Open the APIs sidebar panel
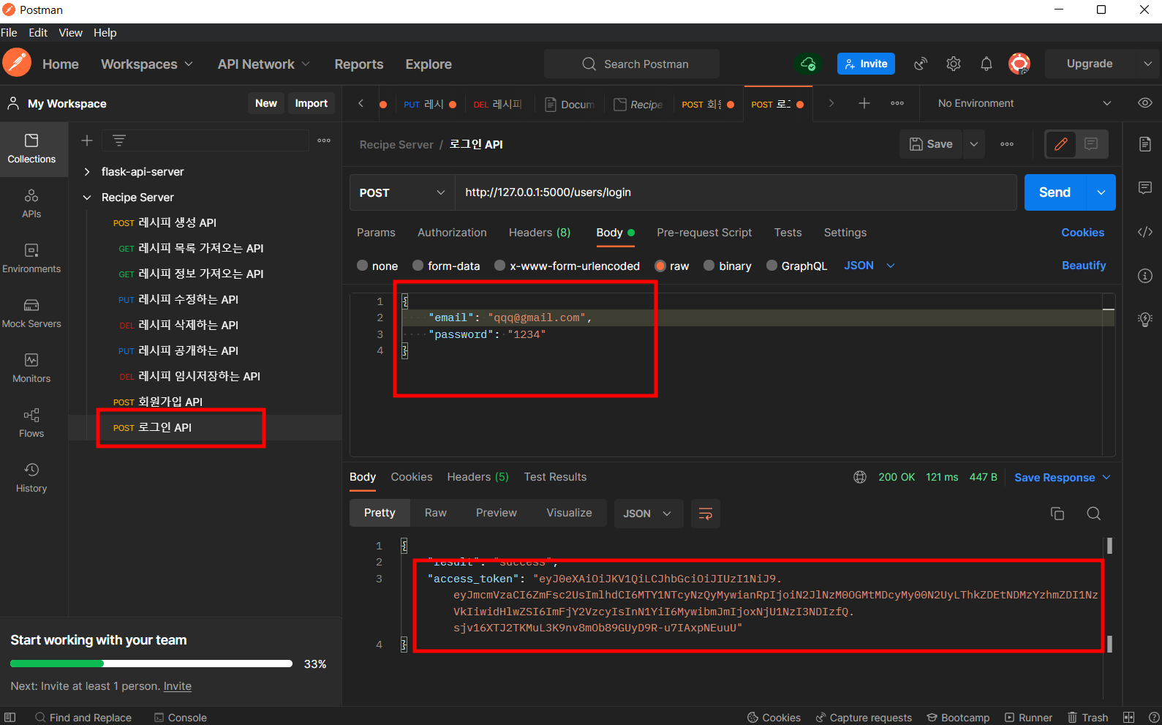This screenshot has height=725, width=1162. (x=31, y=203)
